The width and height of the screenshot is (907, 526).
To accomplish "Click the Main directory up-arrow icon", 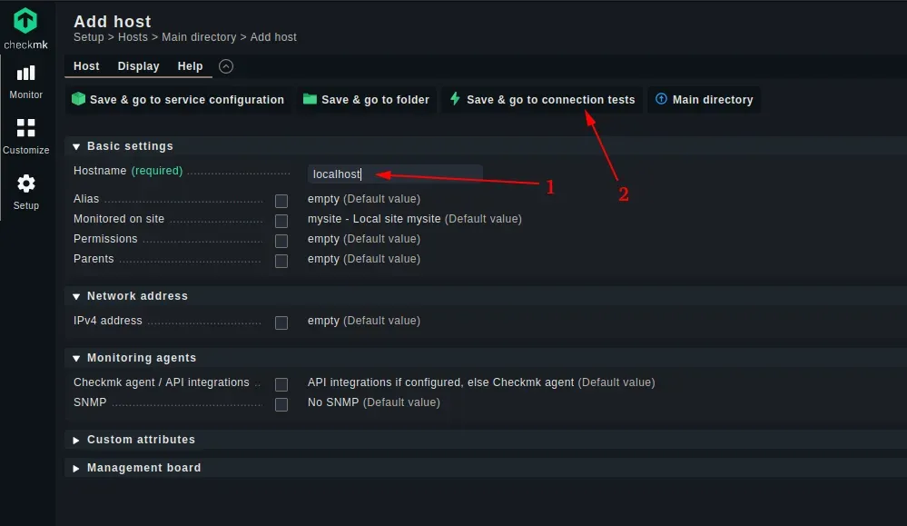I will coord(661,99).
